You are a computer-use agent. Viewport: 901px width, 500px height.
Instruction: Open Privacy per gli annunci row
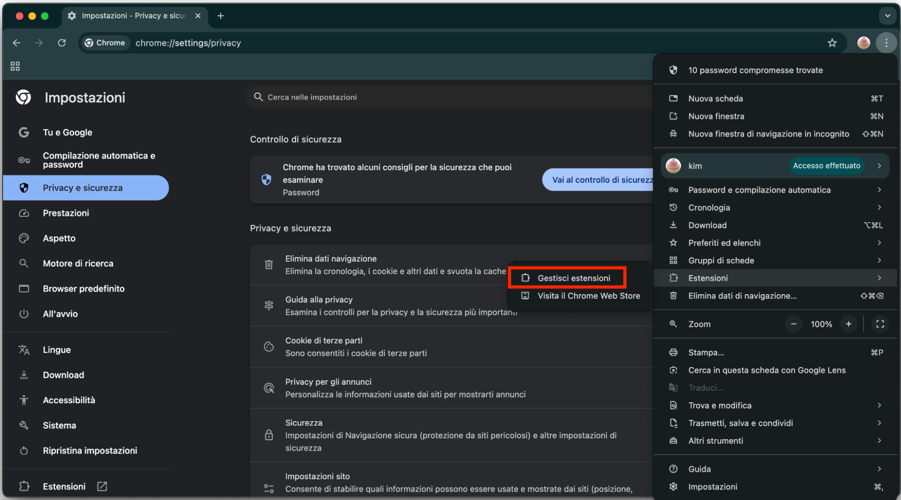[451, 388]
